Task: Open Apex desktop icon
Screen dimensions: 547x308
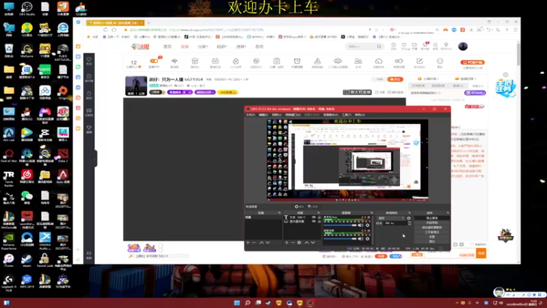Action: pyautogui.click(x=63, y=176)
